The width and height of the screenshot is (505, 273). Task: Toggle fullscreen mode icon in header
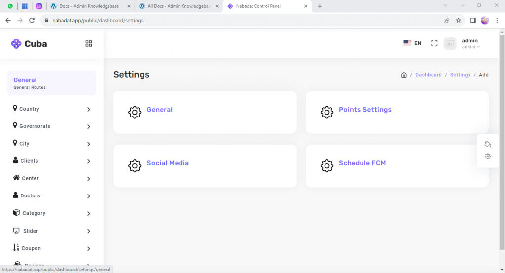[x=434, y=43]
